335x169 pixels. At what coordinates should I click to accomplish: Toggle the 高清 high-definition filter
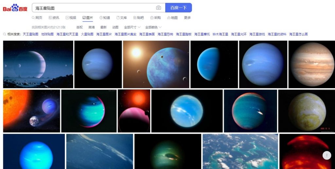(x=92, y=27)
